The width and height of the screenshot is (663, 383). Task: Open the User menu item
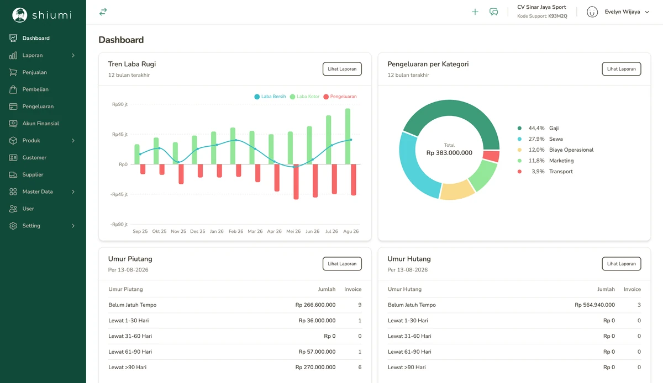click(x=43, y=209)
